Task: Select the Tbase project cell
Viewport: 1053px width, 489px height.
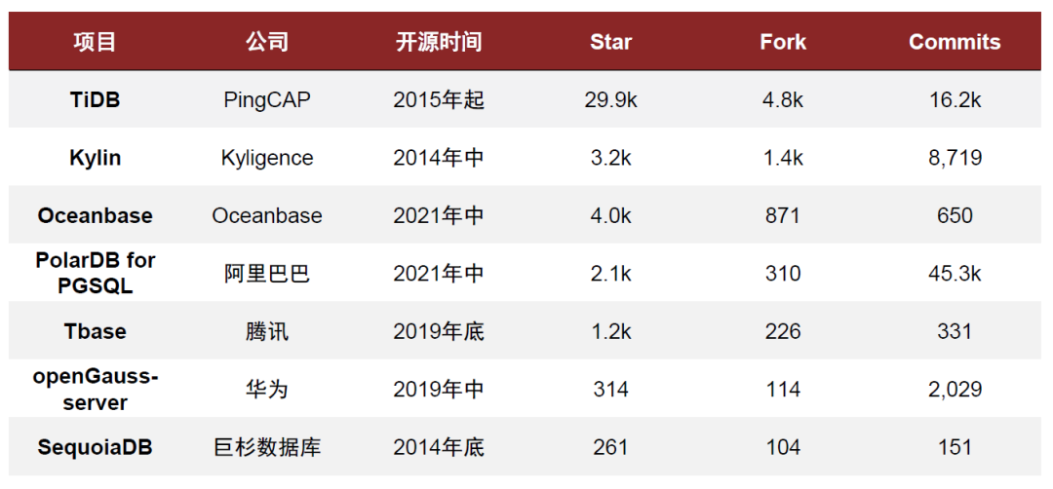Action: (95, 331)
